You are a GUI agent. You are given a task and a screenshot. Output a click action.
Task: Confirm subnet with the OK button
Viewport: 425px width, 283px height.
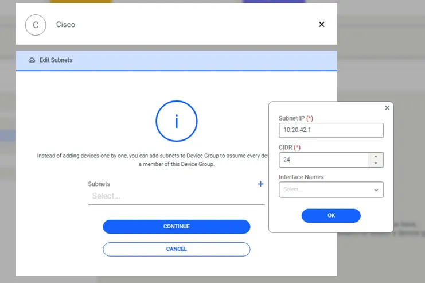click(x=331, y=216)
